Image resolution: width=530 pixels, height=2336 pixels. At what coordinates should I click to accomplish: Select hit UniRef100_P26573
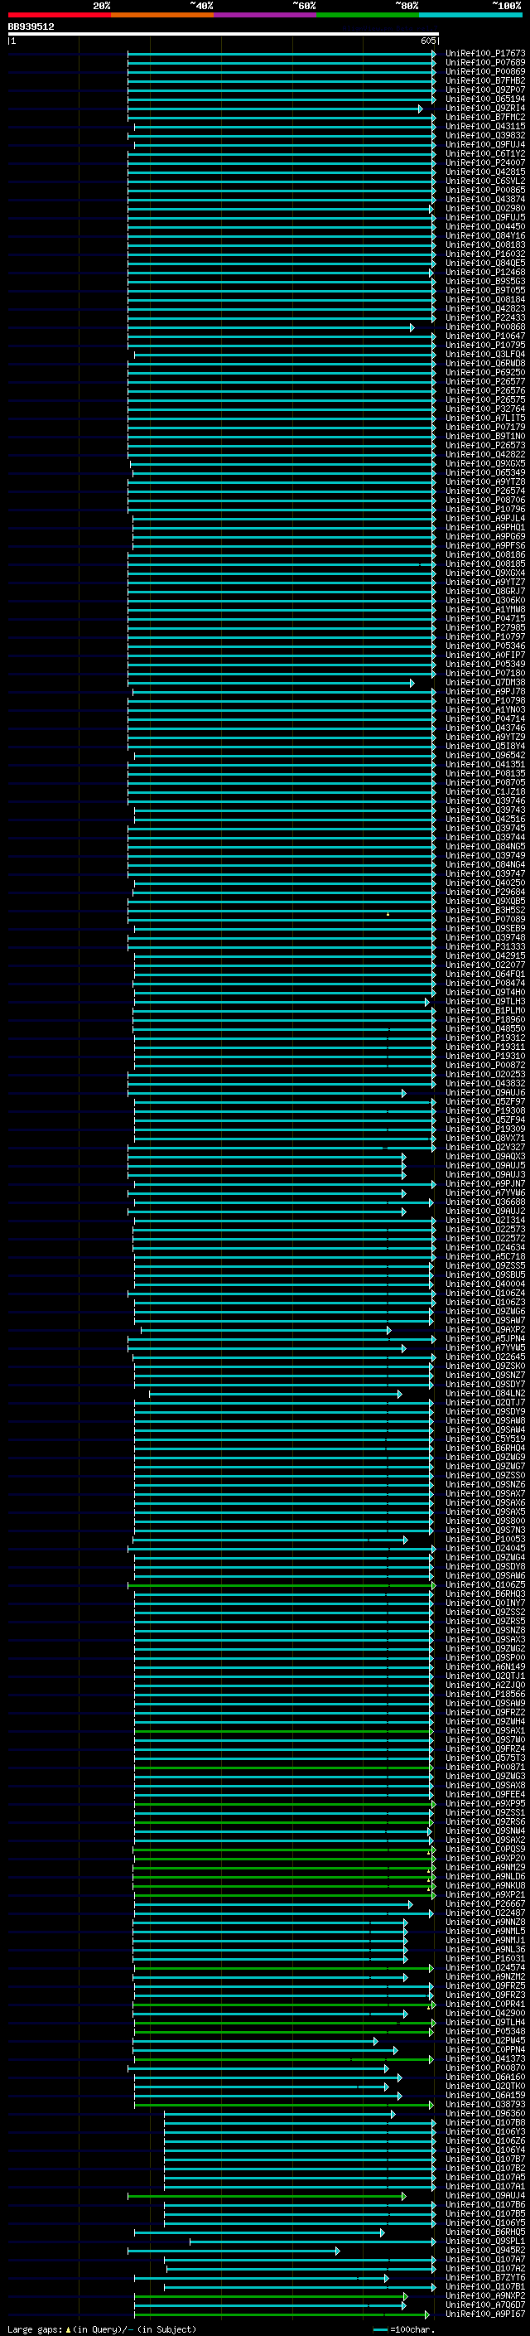coord(484,445)
